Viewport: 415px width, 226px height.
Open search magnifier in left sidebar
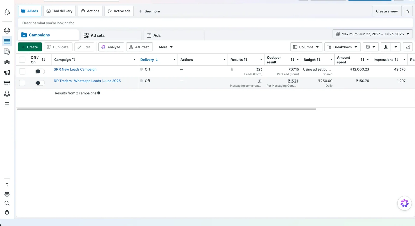(x=7, y=203)
